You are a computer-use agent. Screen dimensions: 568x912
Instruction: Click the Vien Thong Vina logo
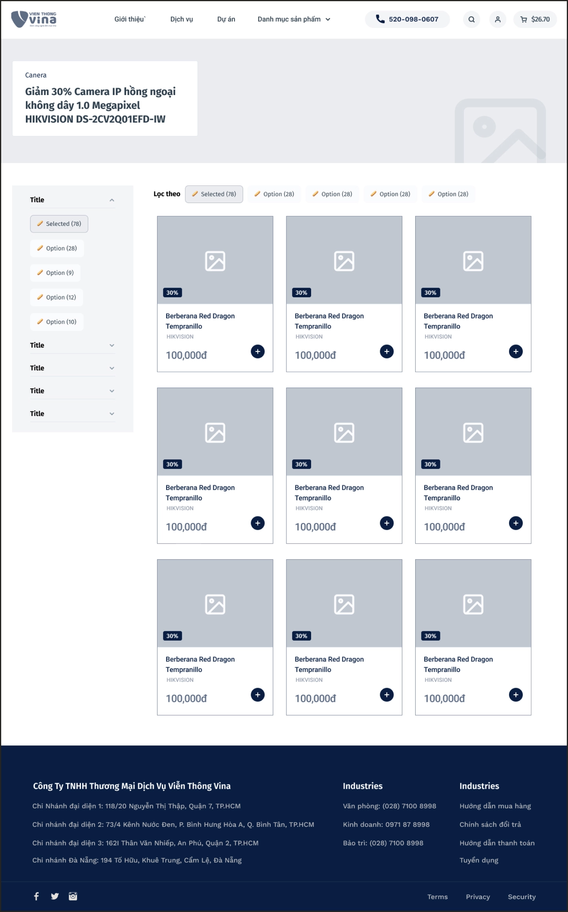tap(34, 19)
